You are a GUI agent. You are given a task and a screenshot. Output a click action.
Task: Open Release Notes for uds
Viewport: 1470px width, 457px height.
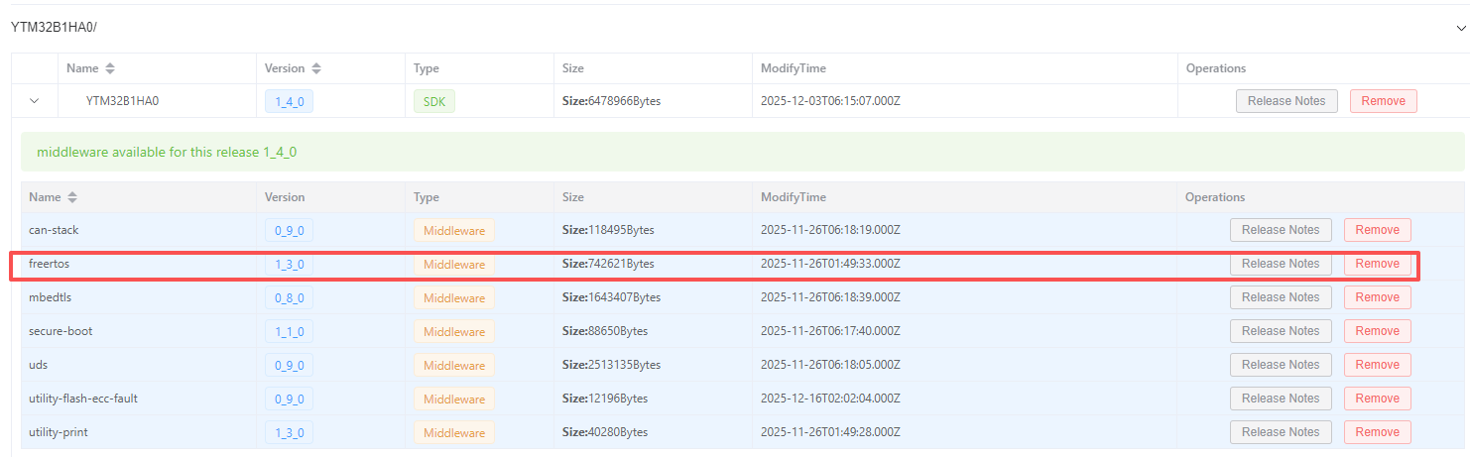coord(1280,365)
